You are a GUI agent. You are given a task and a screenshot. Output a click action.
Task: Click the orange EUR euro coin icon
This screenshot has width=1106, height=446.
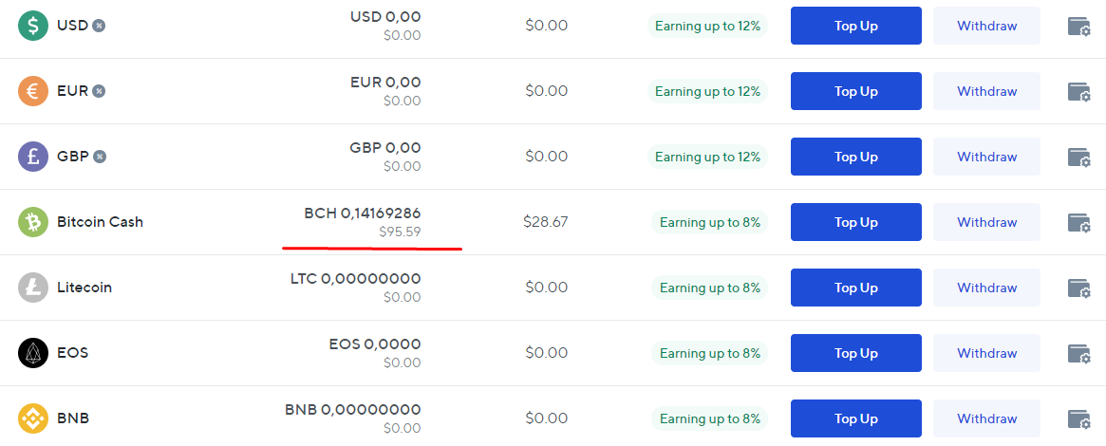click(33, 91)
